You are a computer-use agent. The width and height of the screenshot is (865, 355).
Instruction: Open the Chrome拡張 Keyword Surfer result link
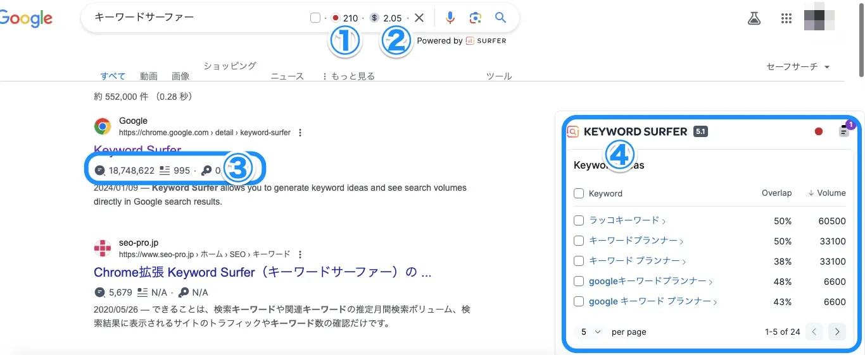pos(263,272)
